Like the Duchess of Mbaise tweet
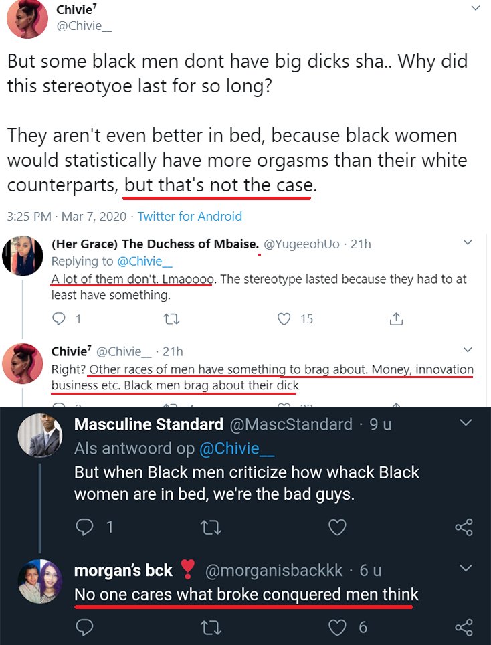The height and width of the screenshot is (645, 491). [x=283, y=319]
